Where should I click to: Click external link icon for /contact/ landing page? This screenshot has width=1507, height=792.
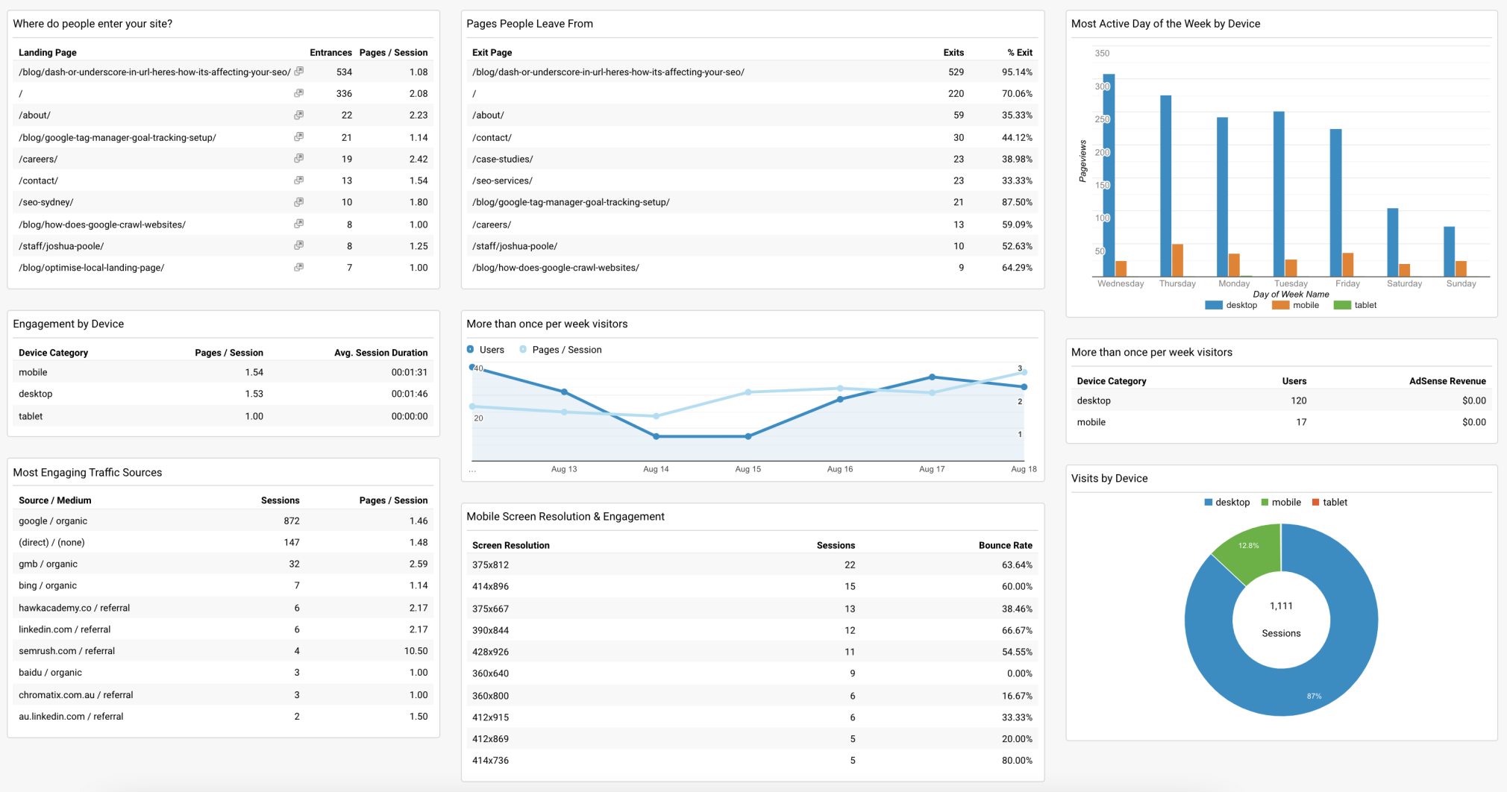point(299,180)
